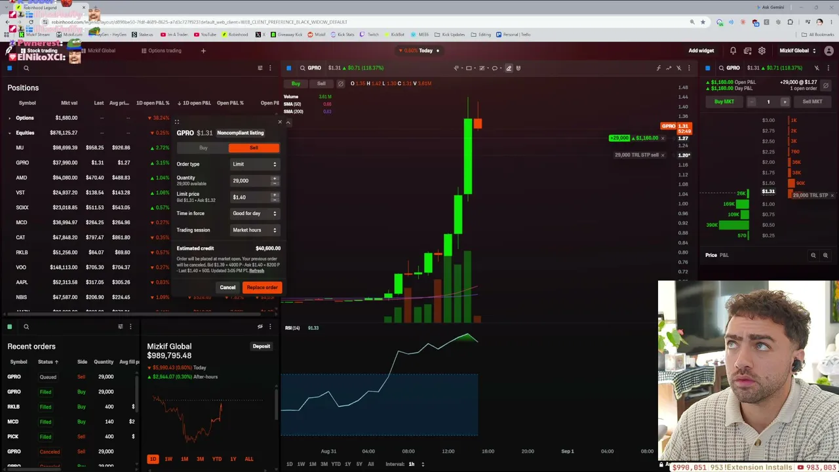Cancel the order ticket changes
The width and height of the screenshot is (839, 472).
pos(227,287)
